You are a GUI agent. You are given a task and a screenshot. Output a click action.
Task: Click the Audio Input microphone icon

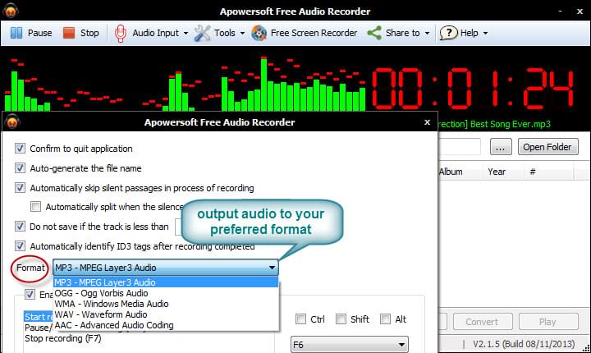pos(121,33)
